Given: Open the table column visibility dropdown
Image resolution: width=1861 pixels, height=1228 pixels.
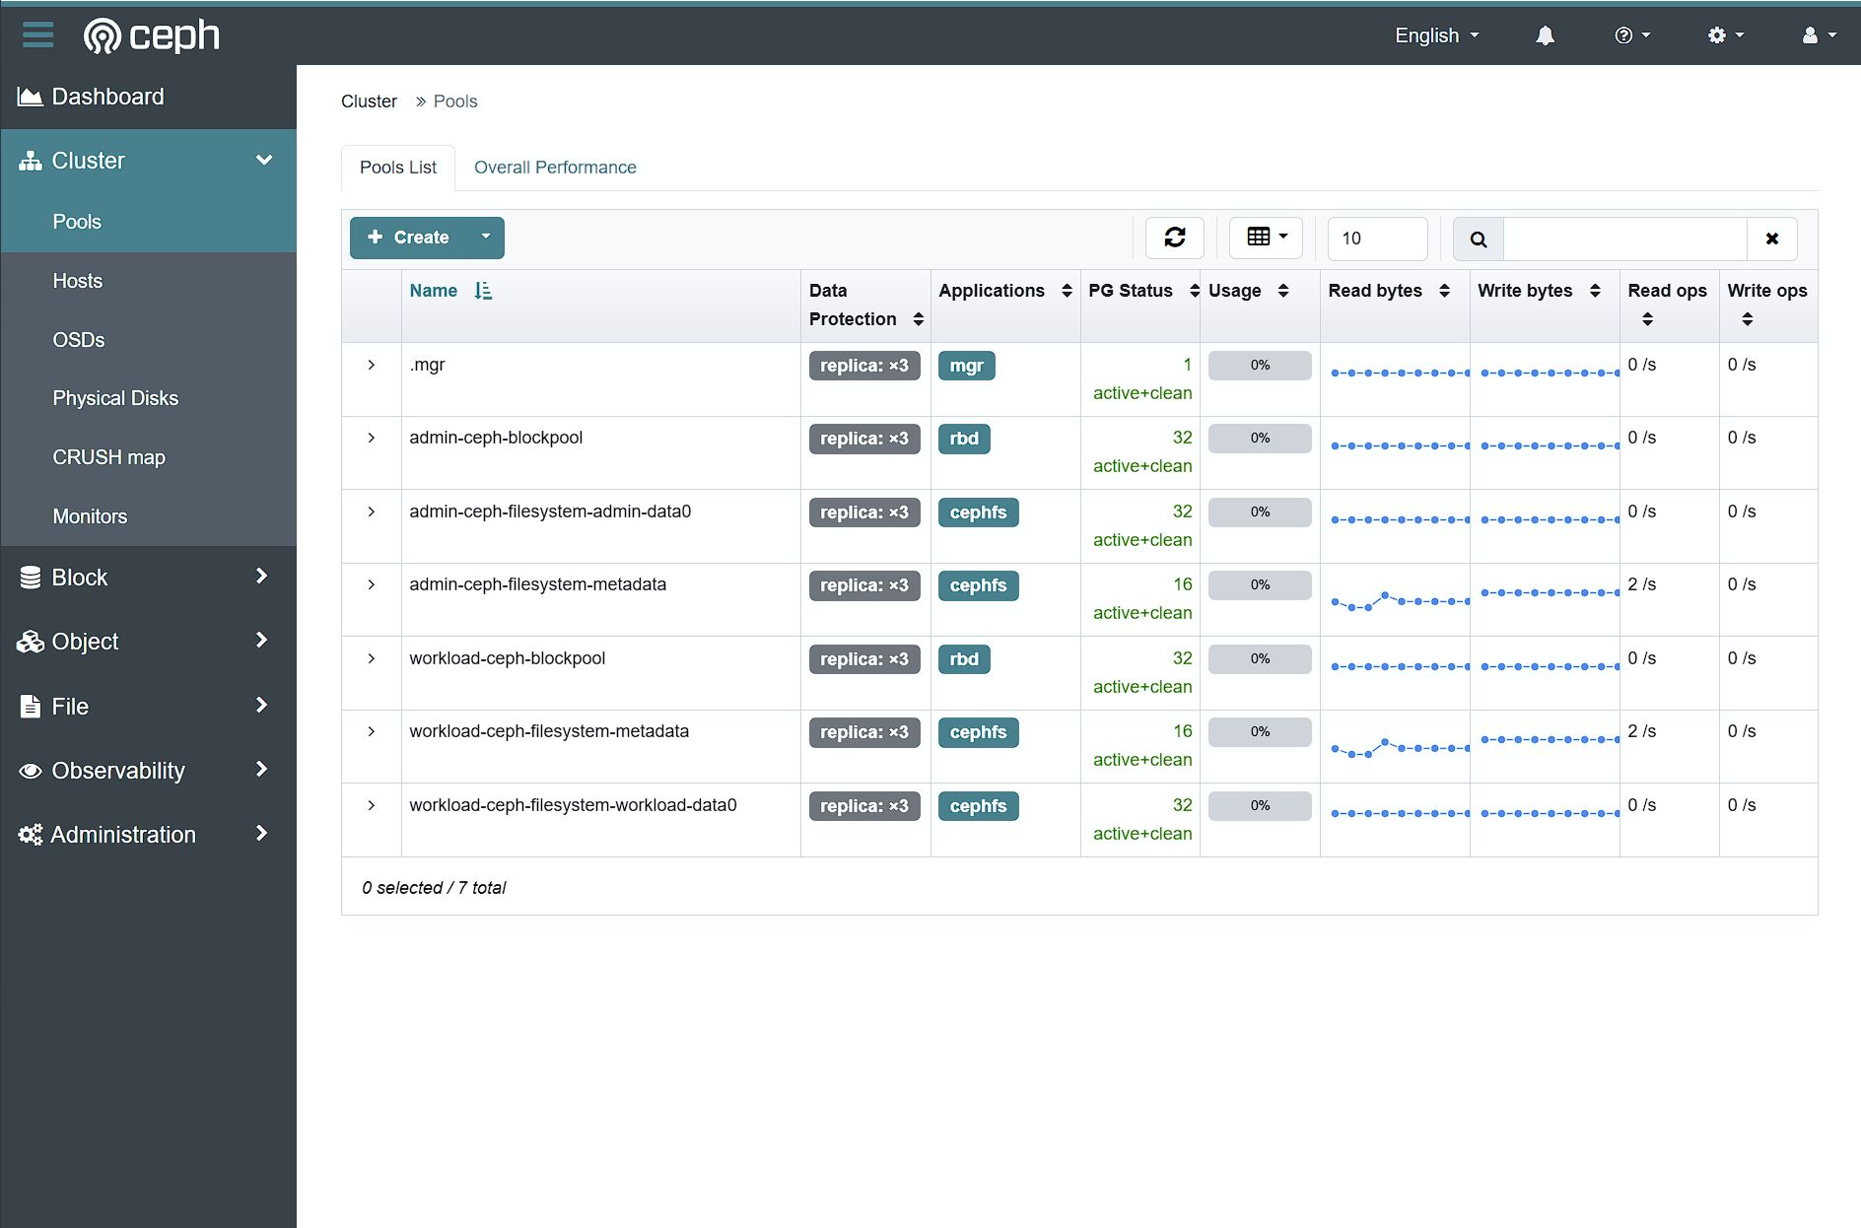Looking at the screenshot, I should [1267, 238].
